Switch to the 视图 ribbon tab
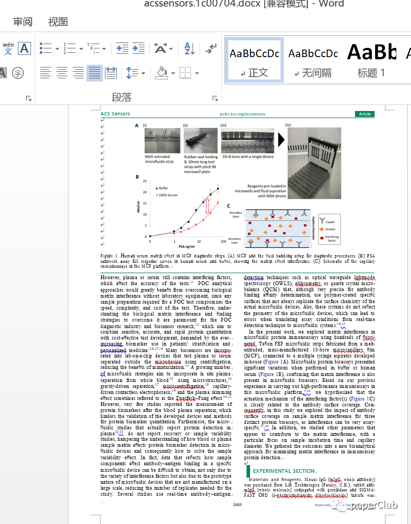The image size is (411, 524). coord(58,22)
